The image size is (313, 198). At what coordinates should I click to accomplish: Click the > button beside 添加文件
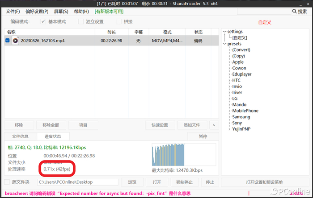coord(214,125)
